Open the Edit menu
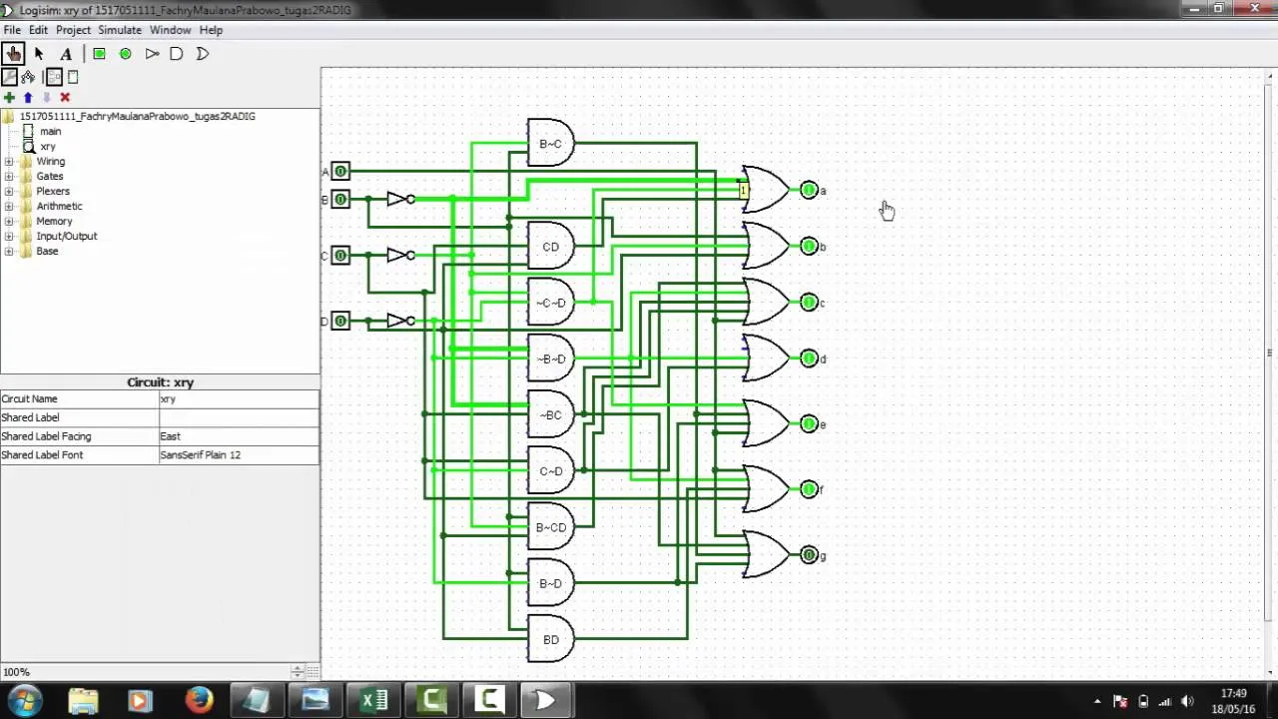This screenshot has height=719, width=1278. [38, 30]
